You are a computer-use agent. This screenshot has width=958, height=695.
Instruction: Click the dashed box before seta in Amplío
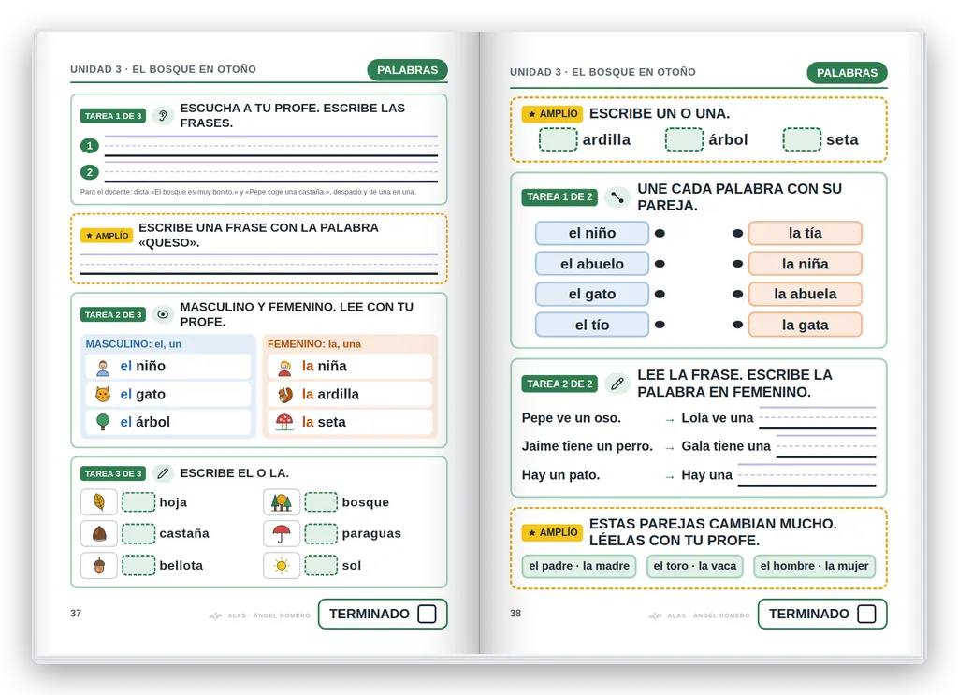click(x=802, y=139)
